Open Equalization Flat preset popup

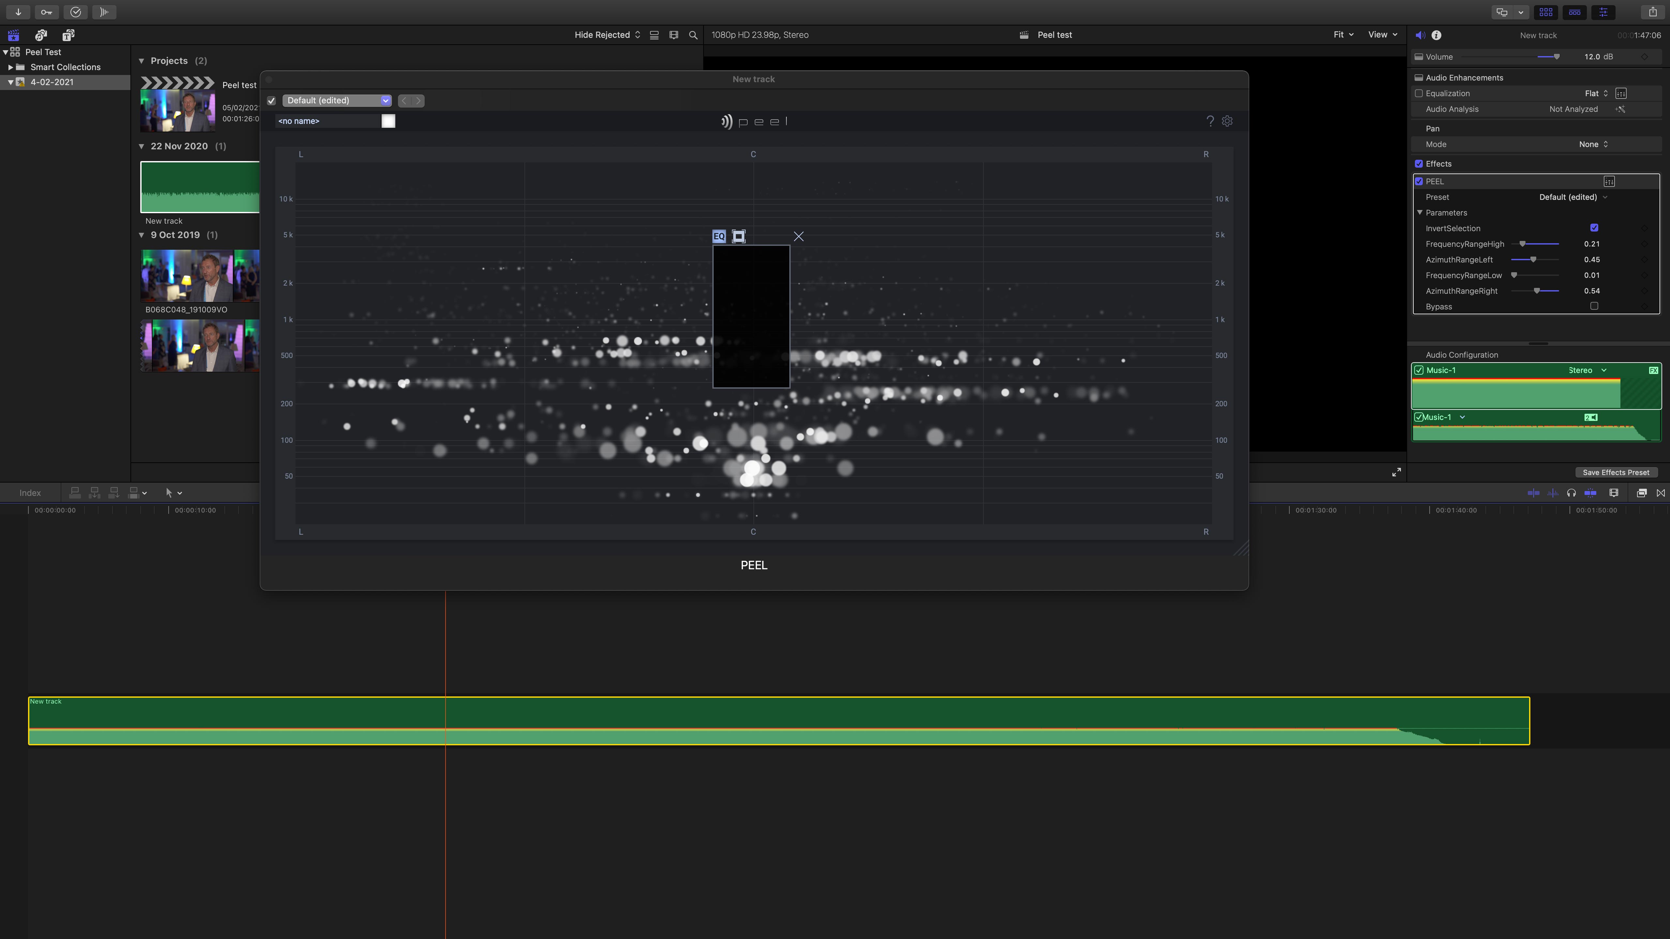pyautogui.click(x=1596, y=93)
